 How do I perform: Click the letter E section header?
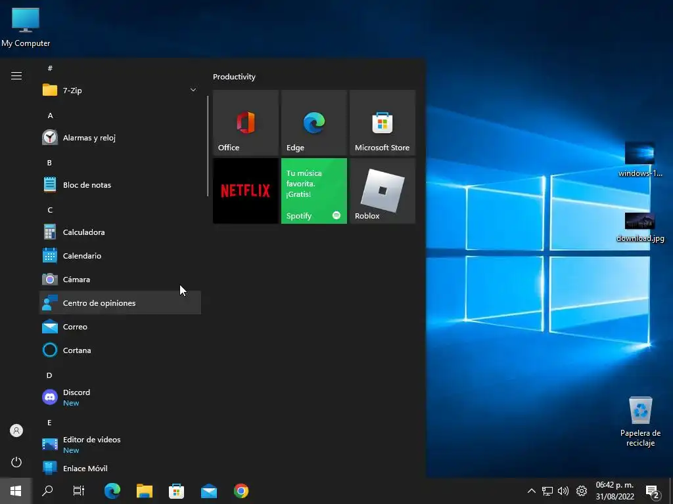49,423
